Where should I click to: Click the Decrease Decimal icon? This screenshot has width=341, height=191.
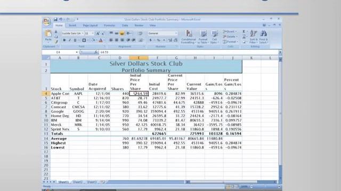(175, 40)
